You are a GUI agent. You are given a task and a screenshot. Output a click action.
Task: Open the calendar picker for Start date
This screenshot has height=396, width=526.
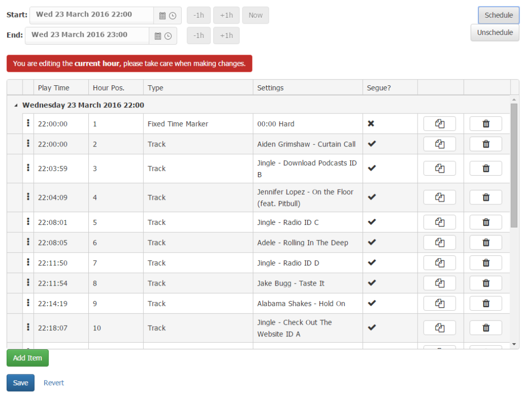162,15
